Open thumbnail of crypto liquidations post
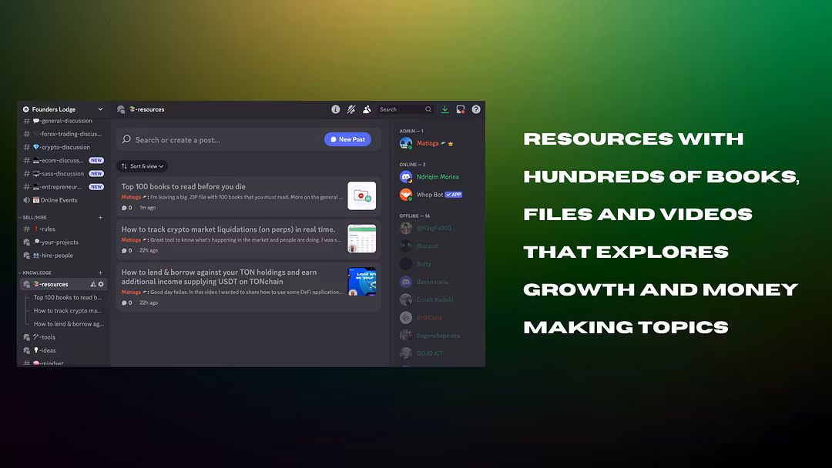Screen dimensions: 832x468 tap(361, 239)
